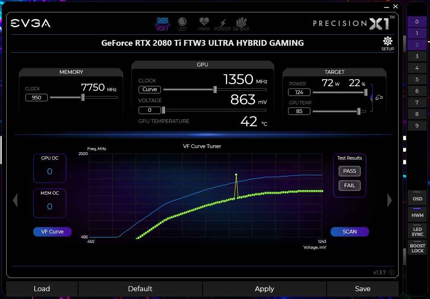This screenshot has height=299, width=430.
Task: Select profile slot 1
Action: [417, 33]
